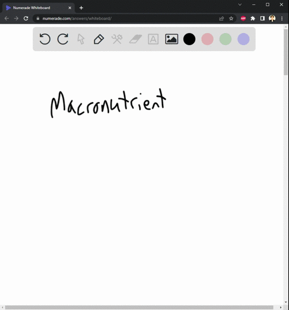This screenshot has height=310, width=289.
Task: Select the pen drawing tool
Action: tap(99, 39)
